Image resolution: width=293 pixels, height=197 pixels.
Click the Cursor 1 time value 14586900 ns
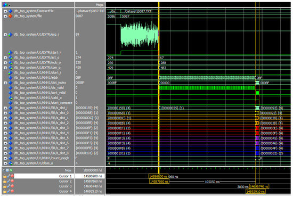[x=93, y=176]
